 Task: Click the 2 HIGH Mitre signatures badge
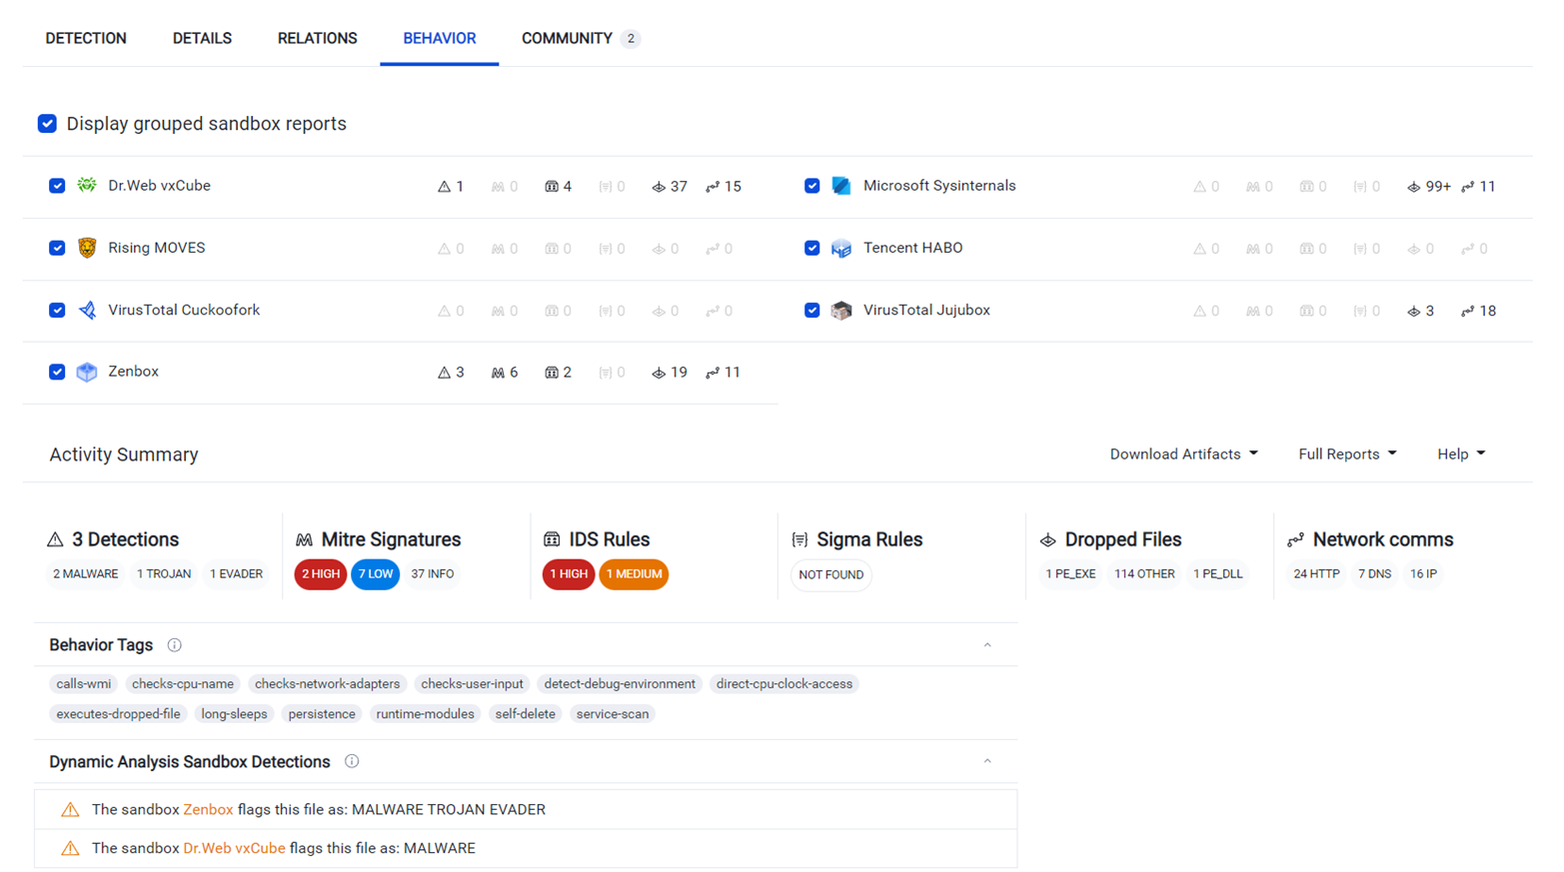[320, 574]
